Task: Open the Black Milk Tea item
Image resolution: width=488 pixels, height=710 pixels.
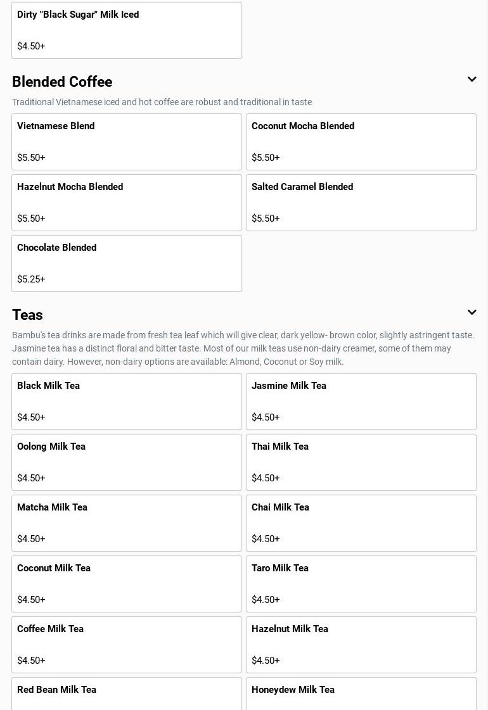Action: (127, 402)
